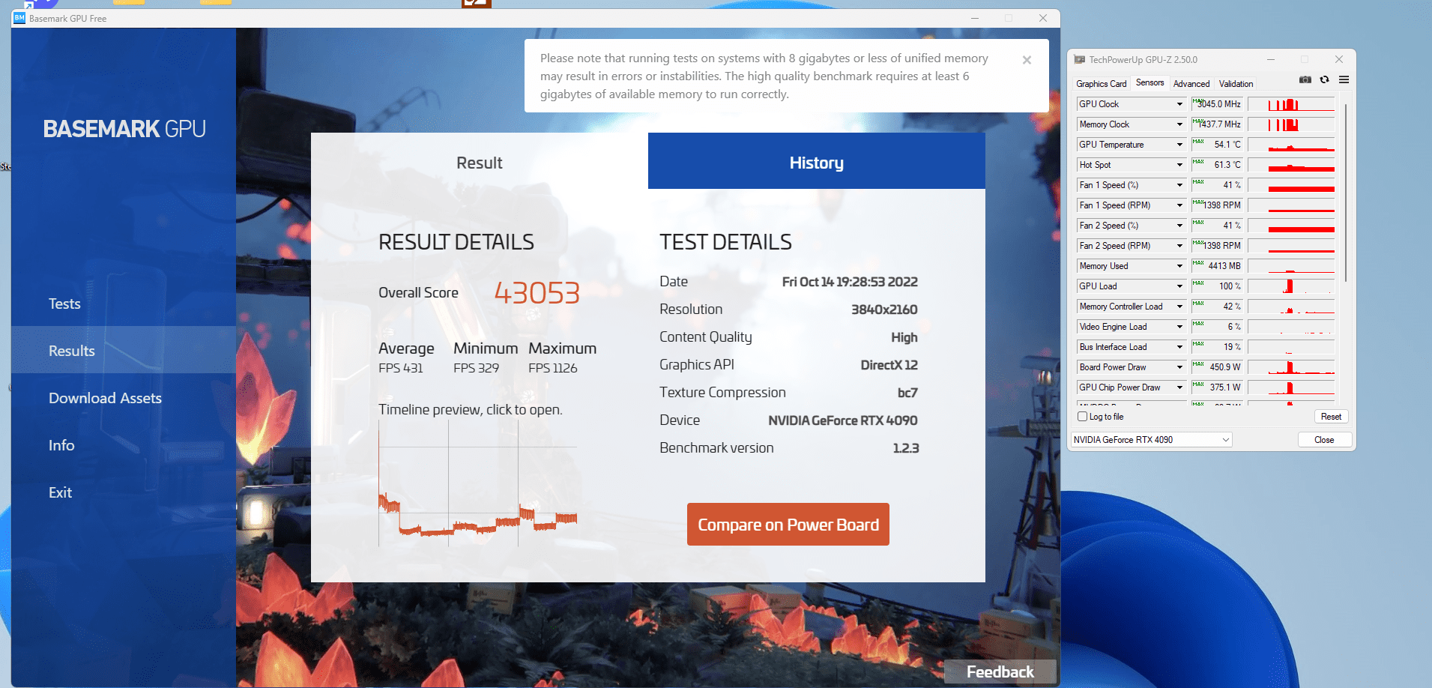Expand the Fan 1 Speed (%) dropdown
Screen dimensions: 1432x688
click(1179, 185)
